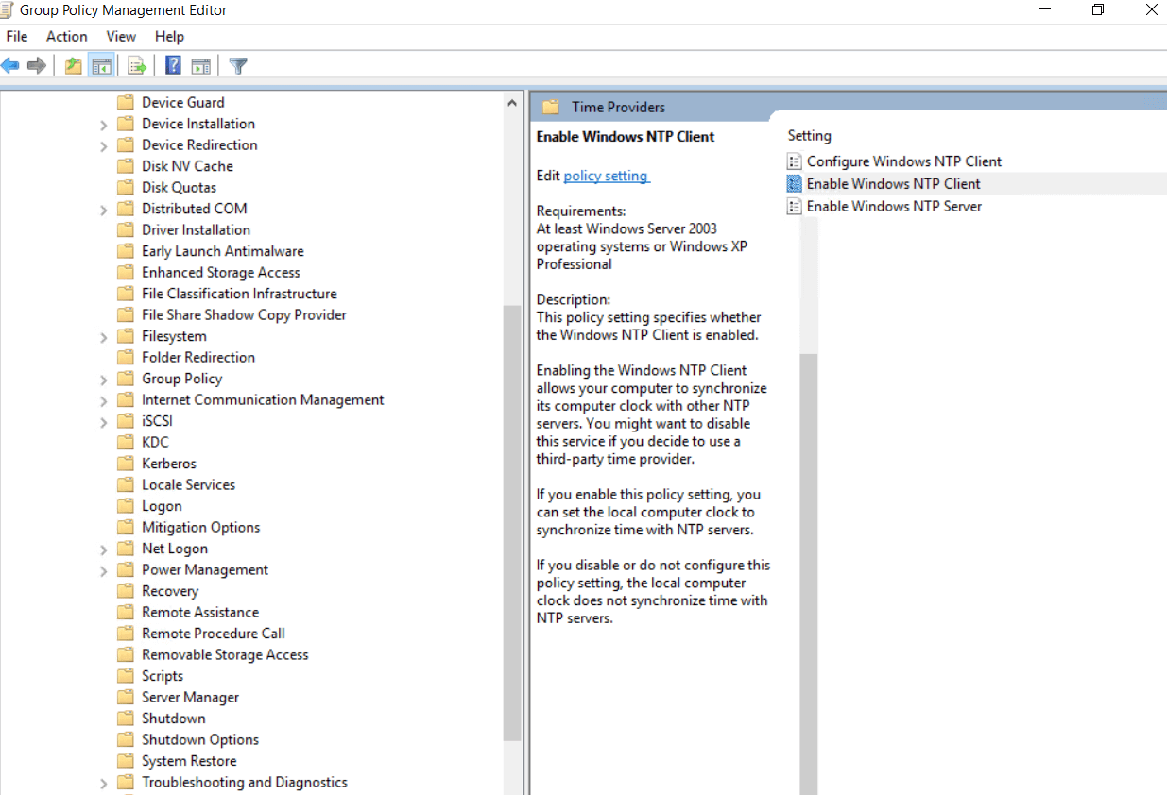Viewport: 1167px width, 795px height.
Task: Expand the Device Redirection tree node
Action: (104, 145)
